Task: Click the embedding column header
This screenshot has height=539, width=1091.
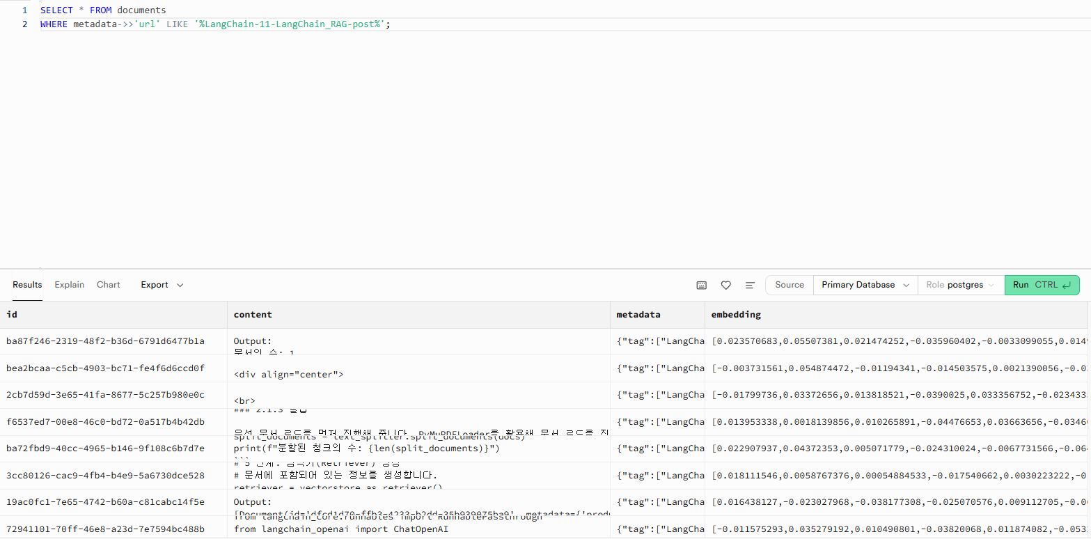Action: tap(736, 315)
